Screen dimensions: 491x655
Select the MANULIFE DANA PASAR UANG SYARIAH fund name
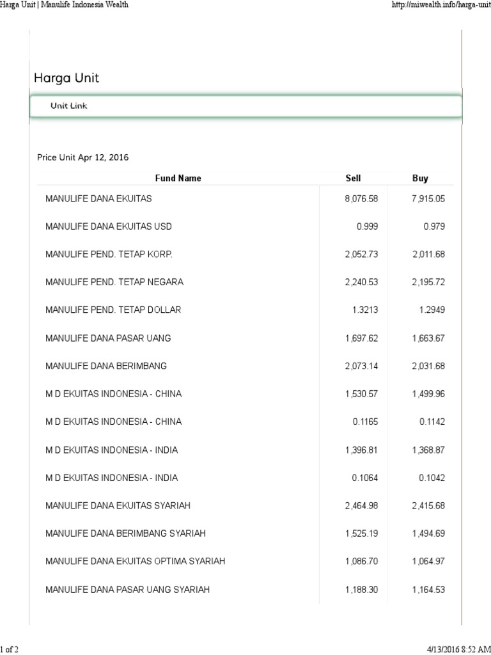(127, 589)
